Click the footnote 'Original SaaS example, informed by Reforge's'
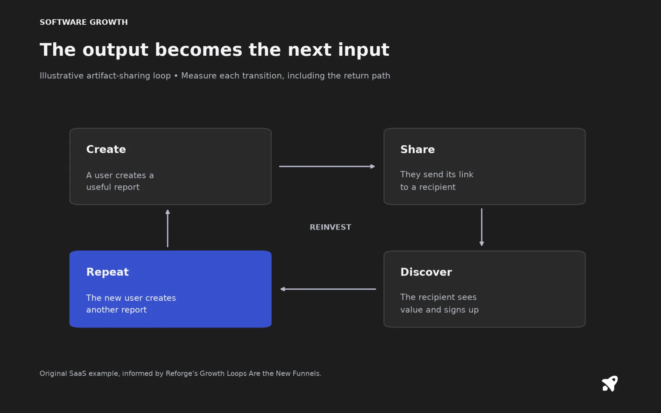The height and width of the screenshot is (413, 661). pyautogui.click(x=119, y=373)
